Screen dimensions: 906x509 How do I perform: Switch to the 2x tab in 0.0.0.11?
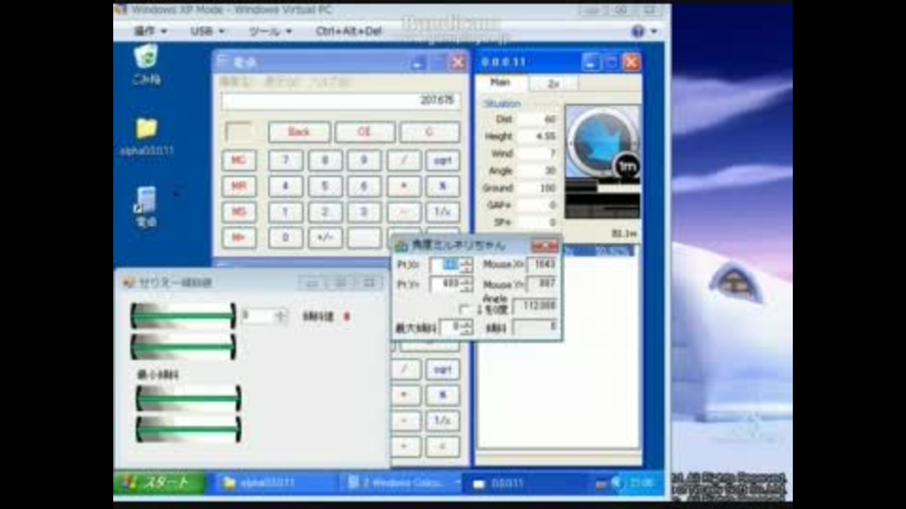554,84
